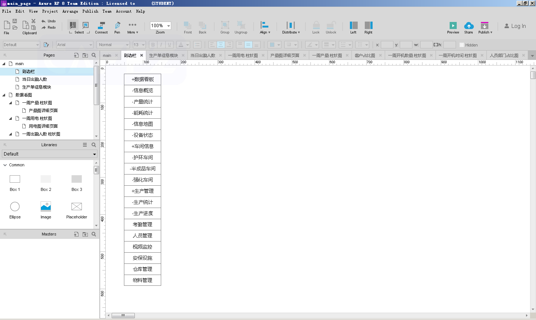Click the Share cloud icon

click(x=469, y=26)
